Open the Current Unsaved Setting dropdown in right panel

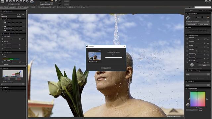pyautogui.click(x=198, y=22)
